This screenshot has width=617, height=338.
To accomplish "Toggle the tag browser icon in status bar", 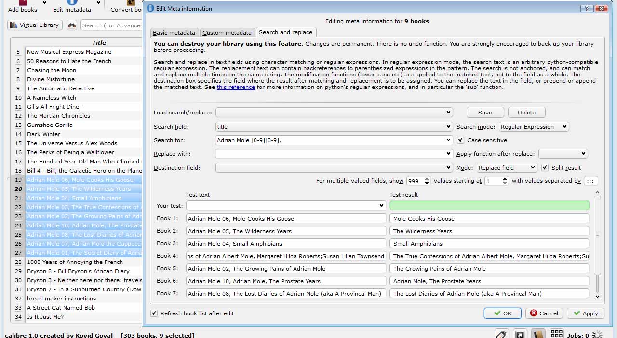I will (502, 334).
